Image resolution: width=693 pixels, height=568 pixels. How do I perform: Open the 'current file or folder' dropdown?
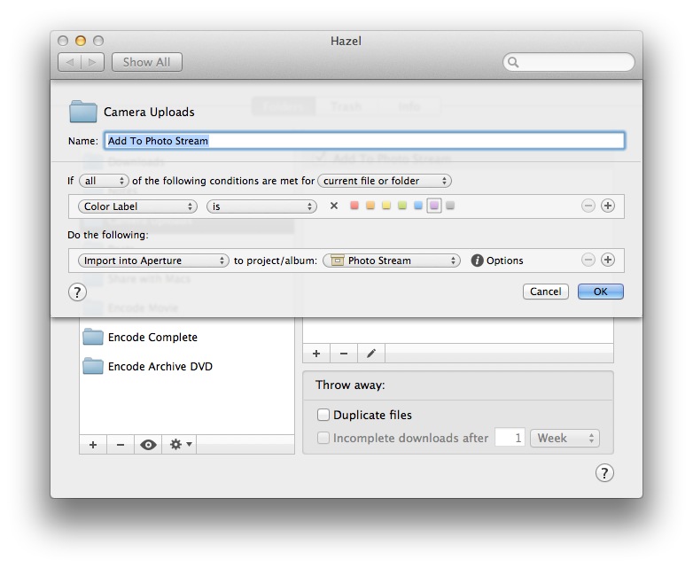pos(385,181)
